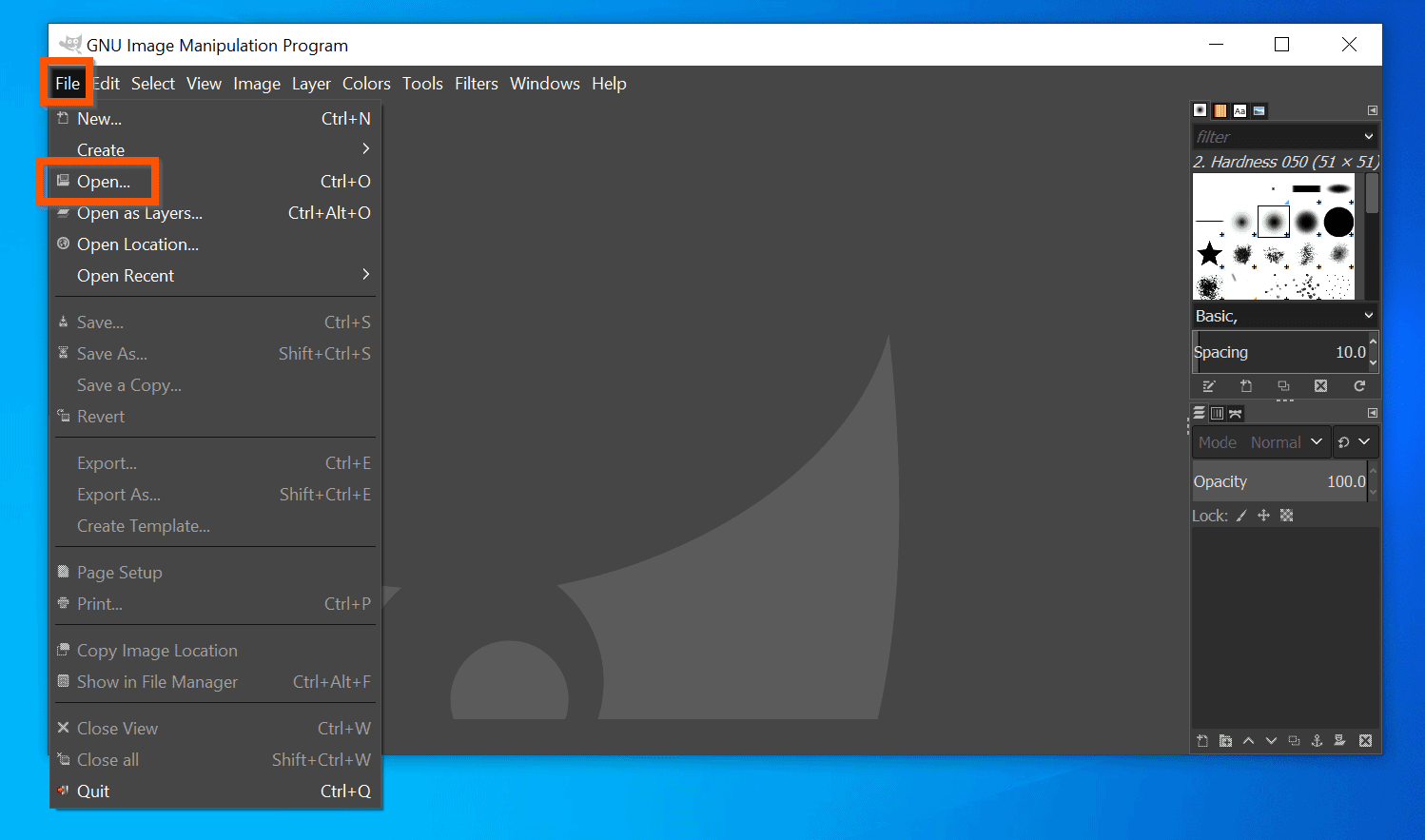Create a new brush
1425x840 pixels.
point(1246,386)
